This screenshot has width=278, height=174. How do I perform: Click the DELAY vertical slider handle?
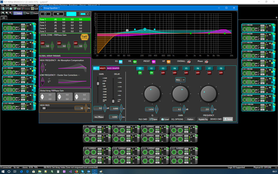point(113,101)
